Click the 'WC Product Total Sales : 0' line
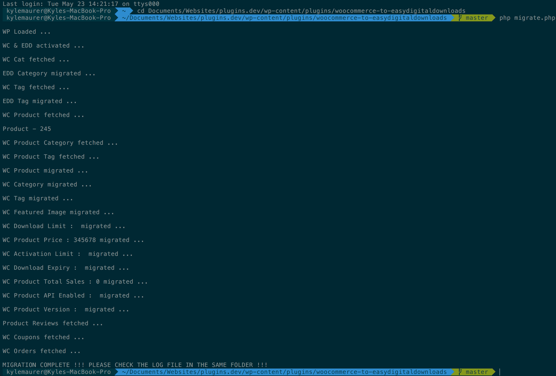 point(75,281)
